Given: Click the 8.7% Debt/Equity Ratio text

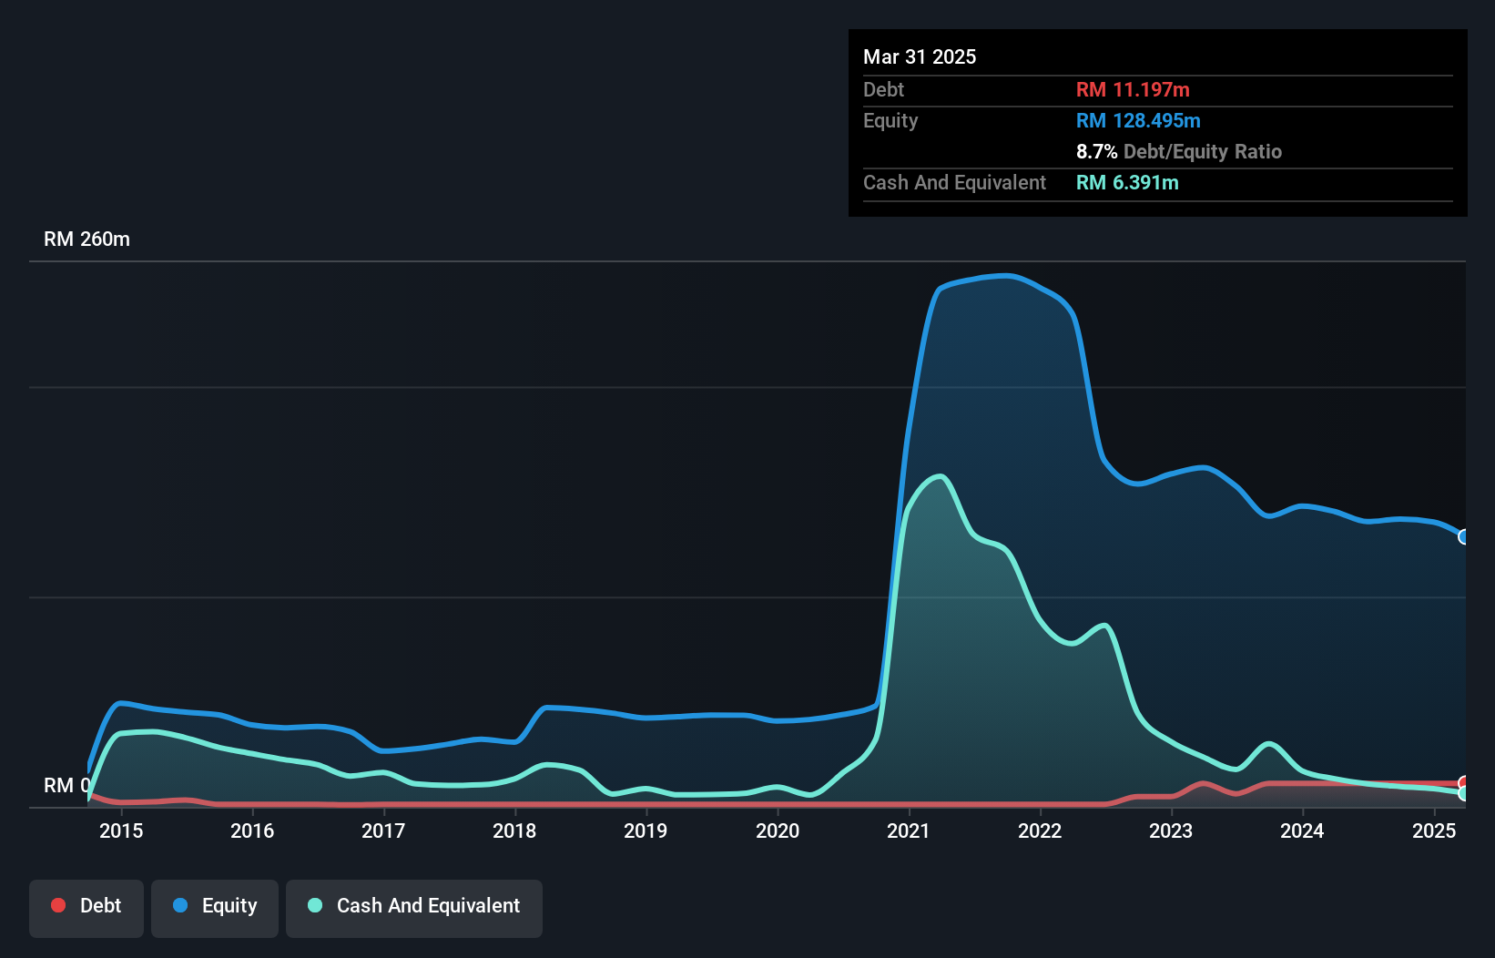Looking at the screenshot, I should point(1179,151).
